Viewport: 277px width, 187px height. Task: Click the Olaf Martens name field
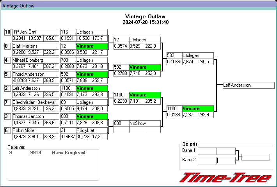click(36, 46)
